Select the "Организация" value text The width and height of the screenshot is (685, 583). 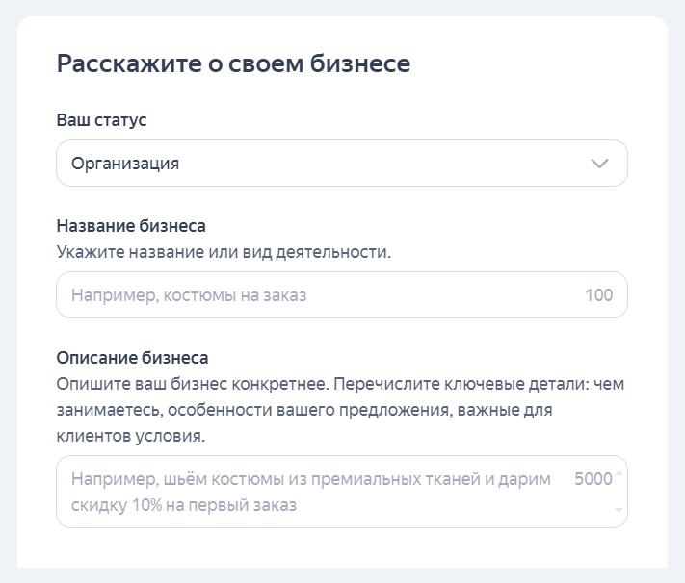(125, 164)
